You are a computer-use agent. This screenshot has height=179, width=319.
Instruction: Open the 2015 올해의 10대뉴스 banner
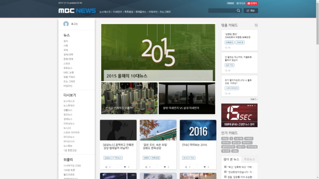pos(158,52)
